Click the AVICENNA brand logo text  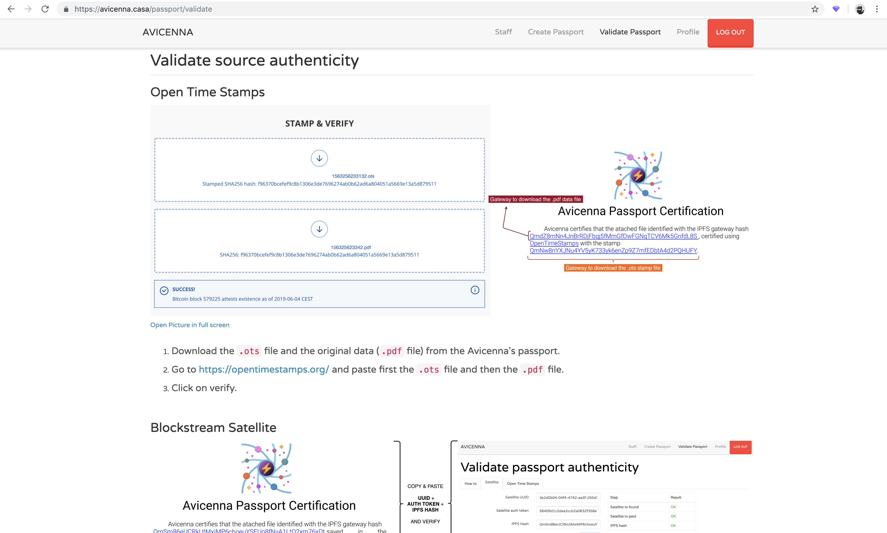point(168,32)
